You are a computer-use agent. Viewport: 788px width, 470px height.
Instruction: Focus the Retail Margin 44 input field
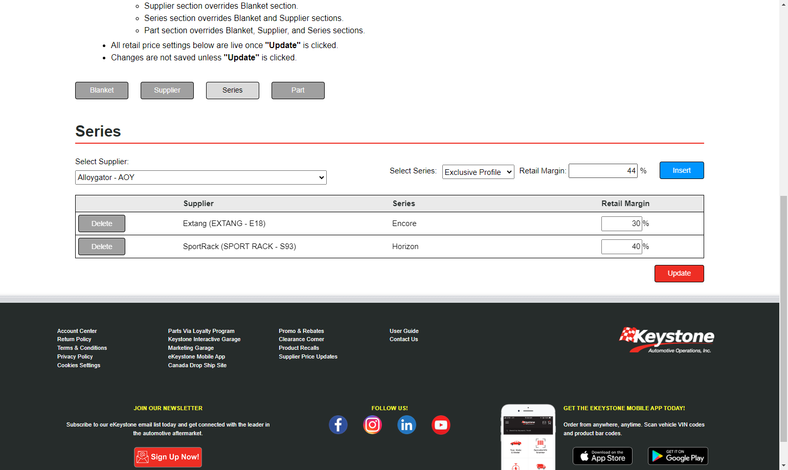[603, 171]
